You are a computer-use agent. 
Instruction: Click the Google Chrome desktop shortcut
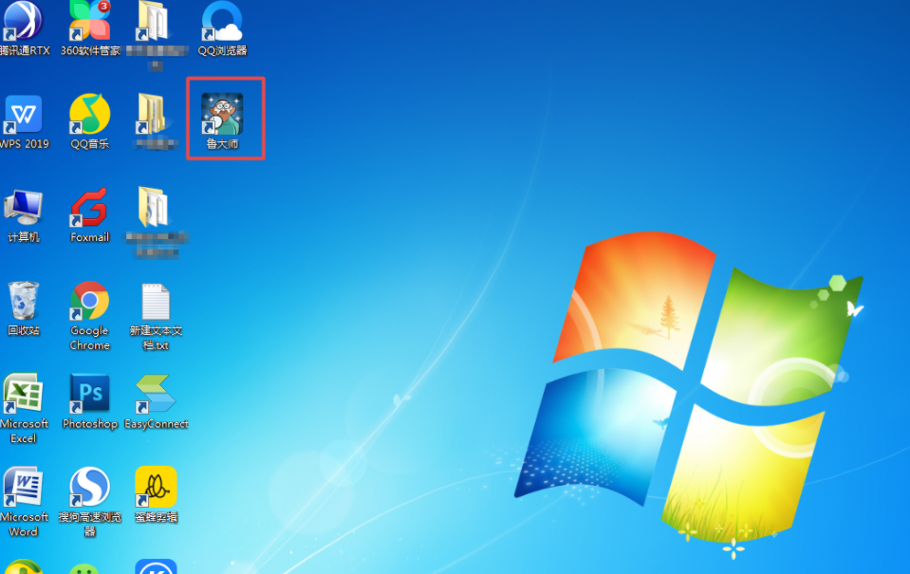[90, 316]
